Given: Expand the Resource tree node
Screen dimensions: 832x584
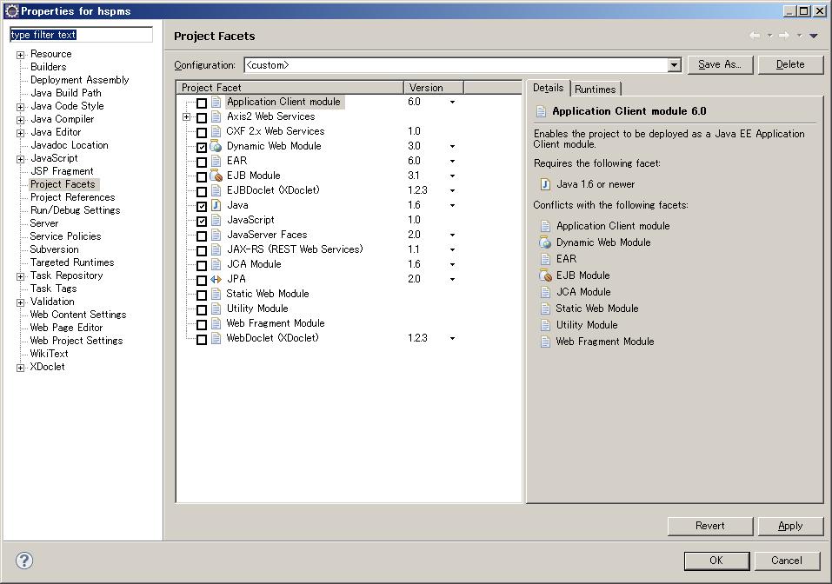Looking at the screenshot, I should 20,55.
